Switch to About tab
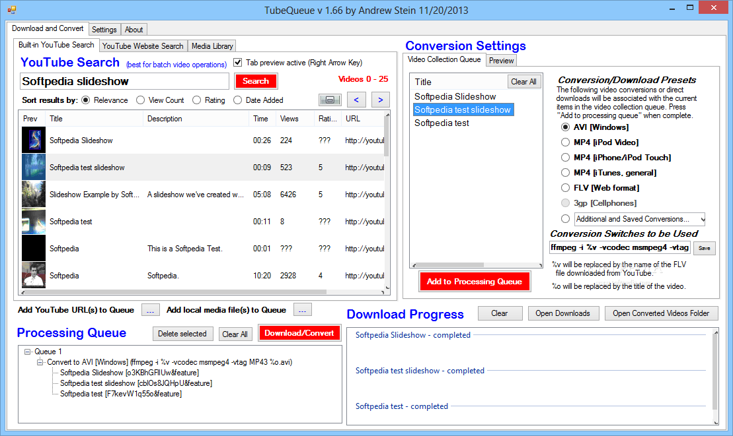 pyautogui.click(x=134, y=30)
